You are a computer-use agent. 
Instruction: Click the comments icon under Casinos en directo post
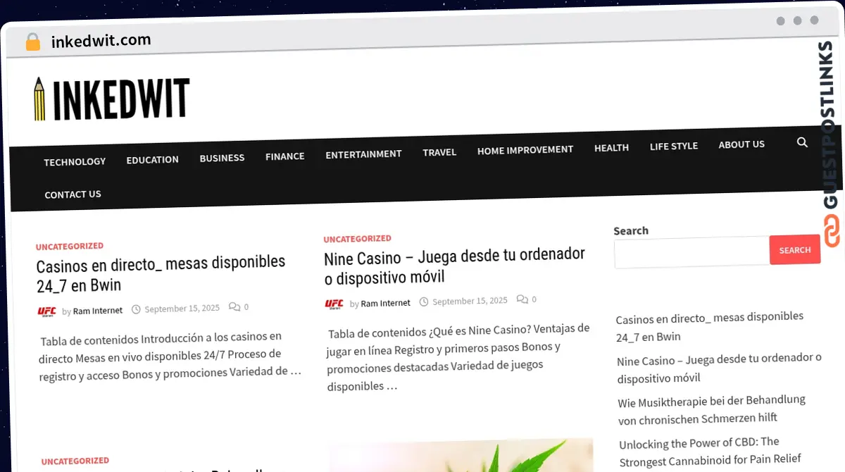[x=234, y=307]
